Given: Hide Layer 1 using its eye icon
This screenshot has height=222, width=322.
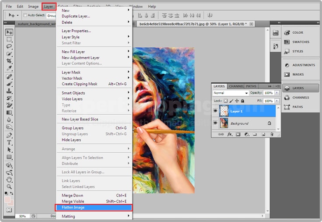Looking at the screenshot, I should (x=215, y=111).
